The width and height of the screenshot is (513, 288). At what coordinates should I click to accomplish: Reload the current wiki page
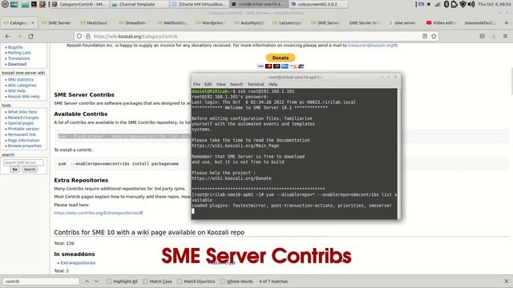[30, 36]
